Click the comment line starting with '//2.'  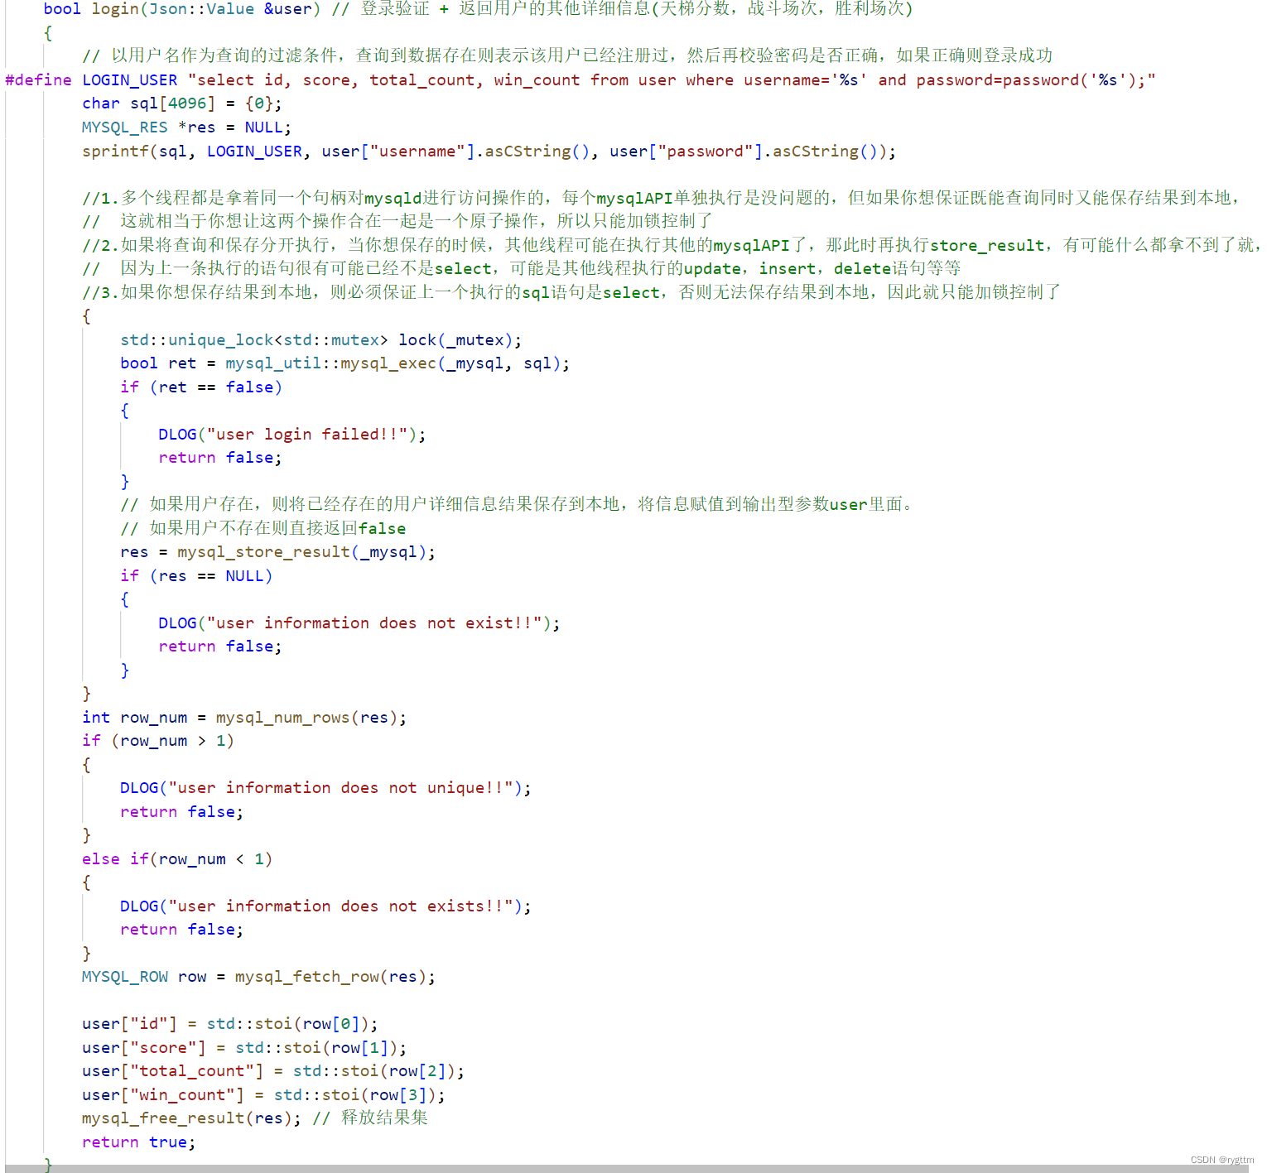coord(671,245)
